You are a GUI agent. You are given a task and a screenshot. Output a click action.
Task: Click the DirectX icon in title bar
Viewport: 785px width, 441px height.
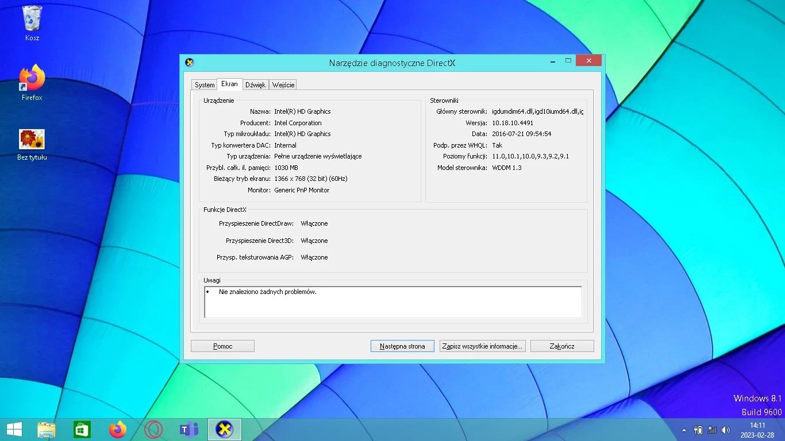click(x=190, y=63)
